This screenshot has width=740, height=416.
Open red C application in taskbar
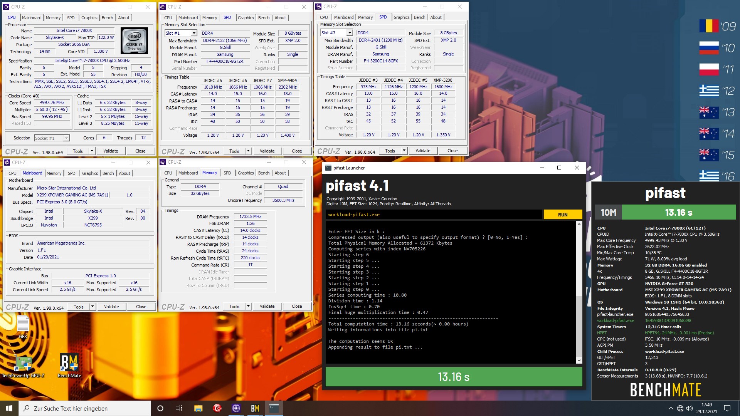[217, 408]
